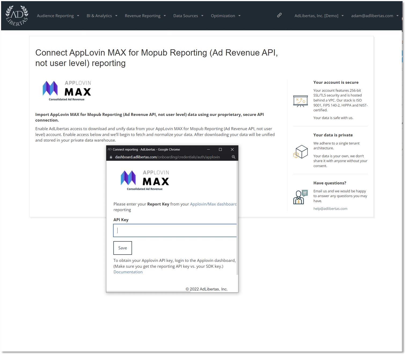Click the support agent questions icon
Screen dimensions: 406x355
[301, 197]
